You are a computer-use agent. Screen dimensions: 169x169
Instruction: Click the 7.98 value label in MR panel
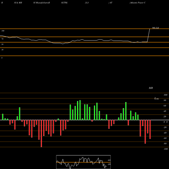click(156, 99)
